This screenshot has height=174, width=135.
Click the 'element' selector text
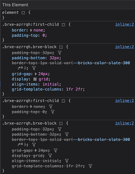tap(10, 13)
